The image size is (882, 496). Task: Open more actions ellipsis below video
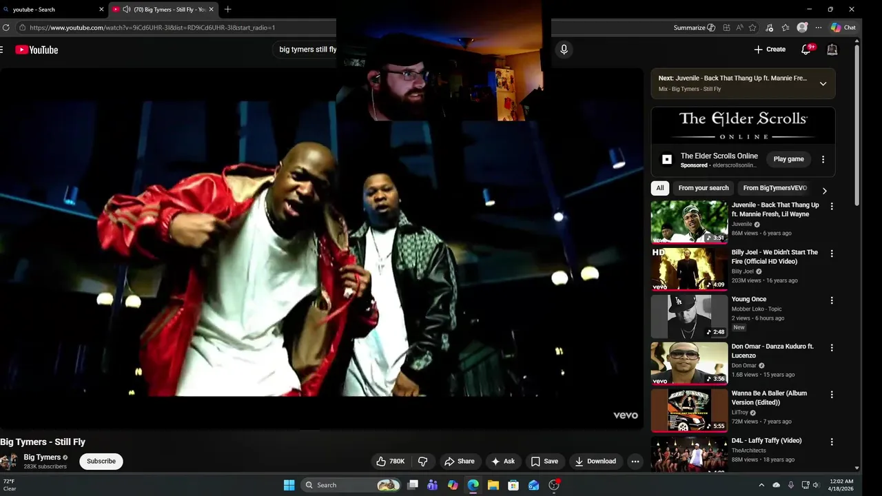635,462
